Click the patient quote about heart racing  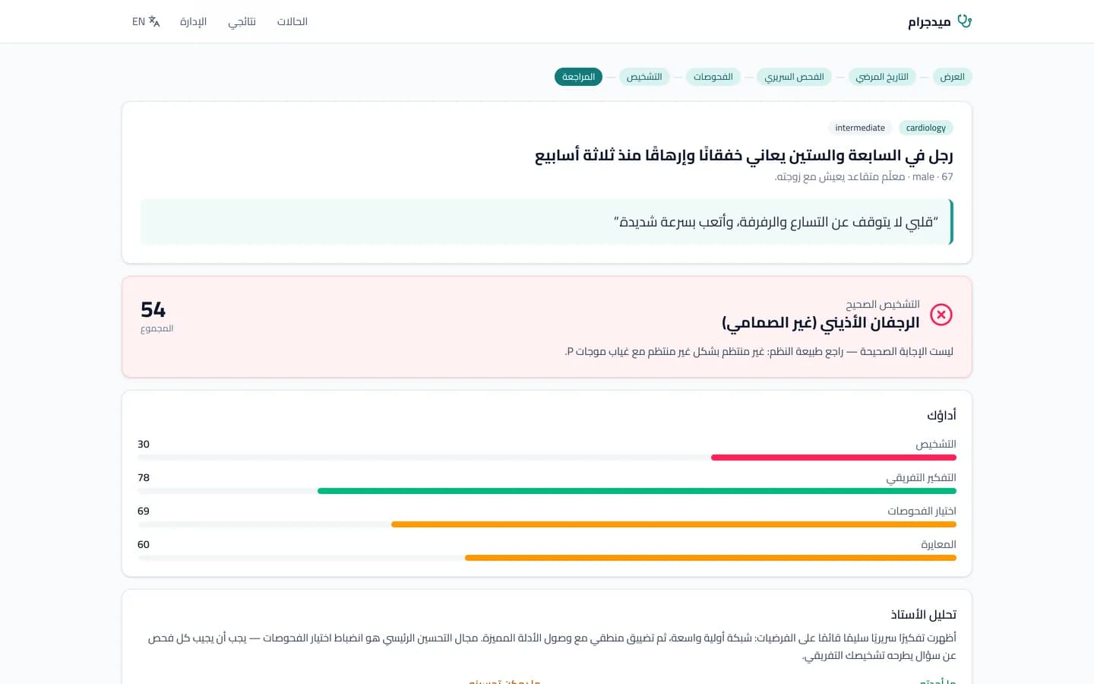[x=776, y=222]
